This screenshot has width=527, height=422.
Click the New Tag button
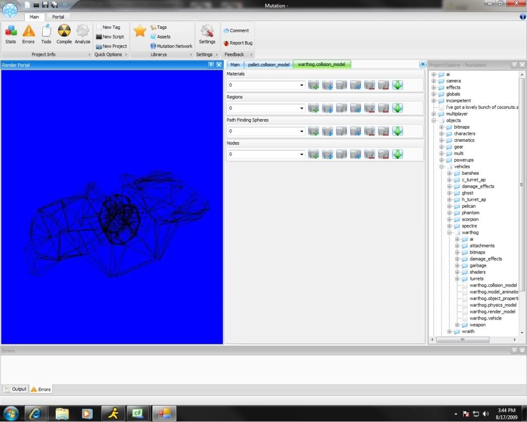[108, 27]
